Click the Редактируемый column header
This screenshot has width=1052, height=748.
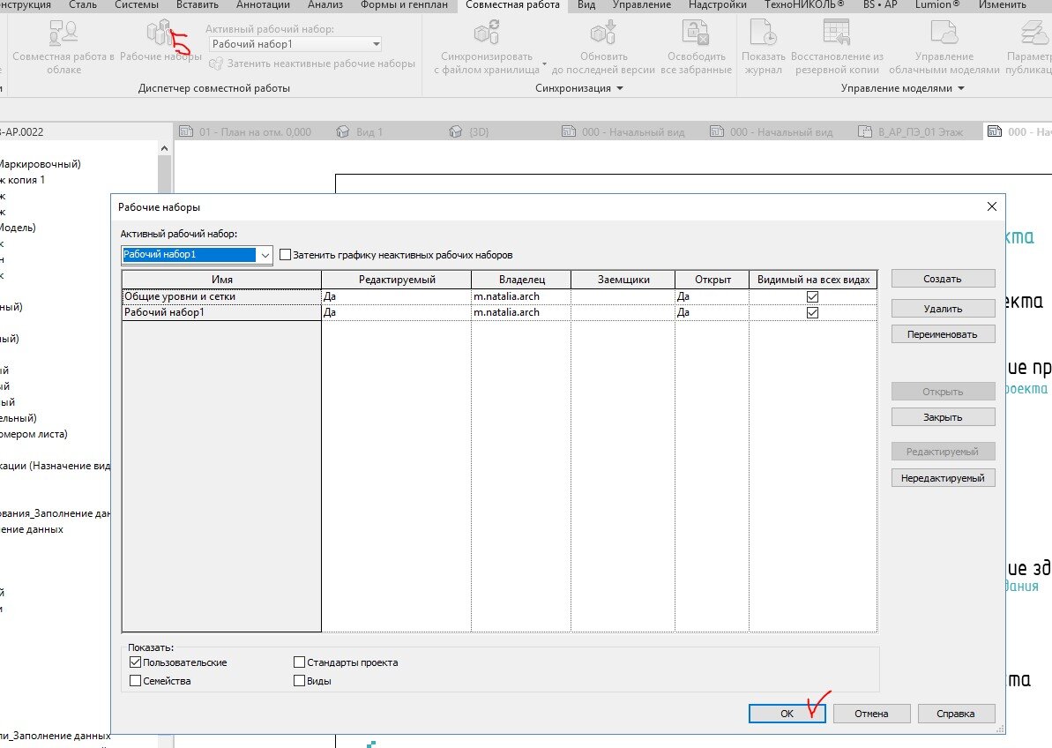[x=397, y=280]
